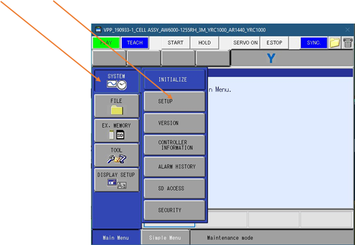Choose INITIALIZE from the submenu
The width and height of the screenshot is (355, 245).
(174, 80)
